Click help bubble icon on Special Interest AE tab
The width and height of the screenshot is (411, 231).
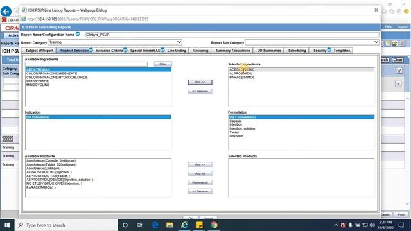[x=162, y=50]
